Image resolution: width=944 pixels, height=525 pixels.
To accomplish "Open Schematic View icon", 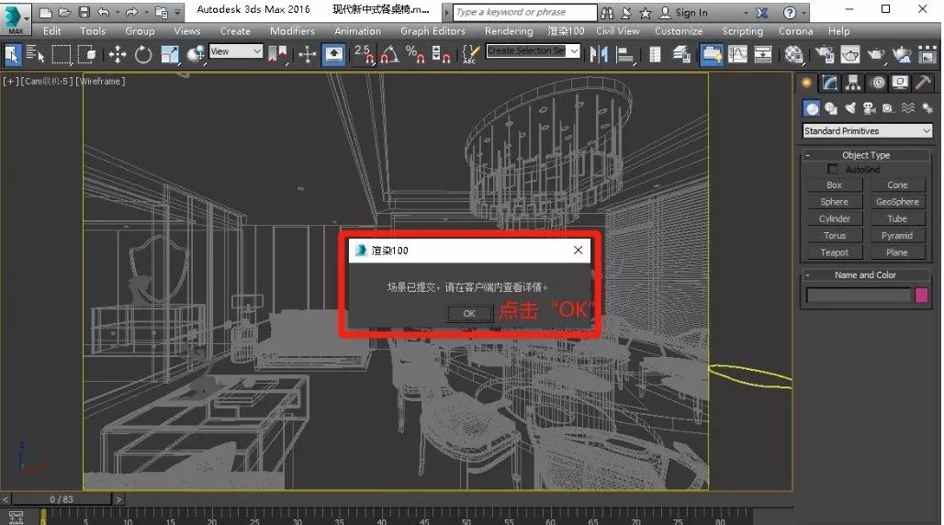I will [763, 55].
